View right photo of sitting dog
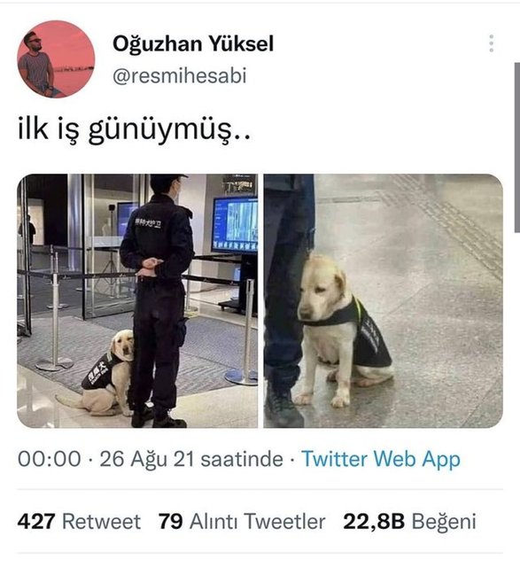Viewport: 520px width, 567px height. tap(383, 301)
